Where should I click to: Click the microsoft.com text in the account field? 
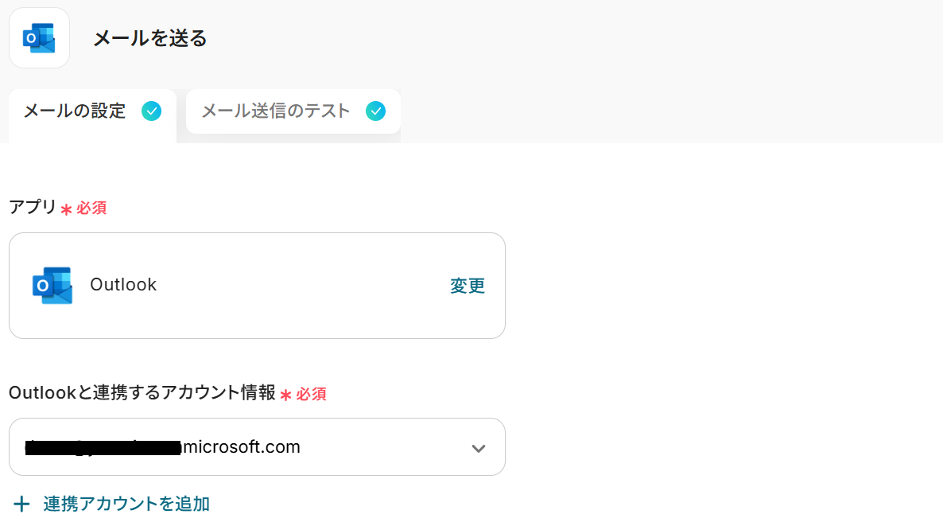[x=242, y=447]
